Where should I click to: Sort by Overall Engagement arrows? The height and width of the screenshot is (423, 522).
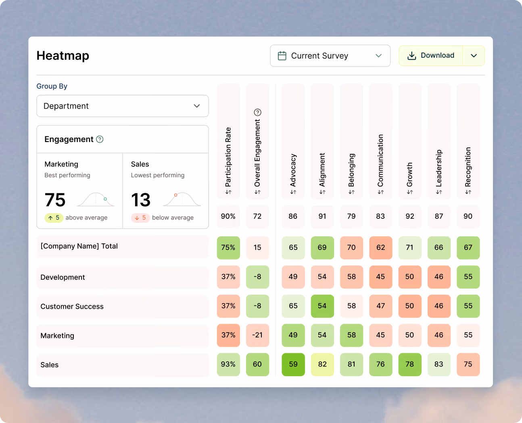click(257, 192)
